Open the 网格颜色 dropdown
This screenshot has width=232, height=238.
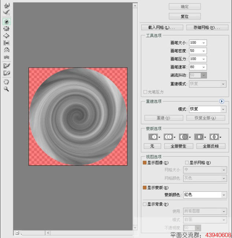[205, 178]
